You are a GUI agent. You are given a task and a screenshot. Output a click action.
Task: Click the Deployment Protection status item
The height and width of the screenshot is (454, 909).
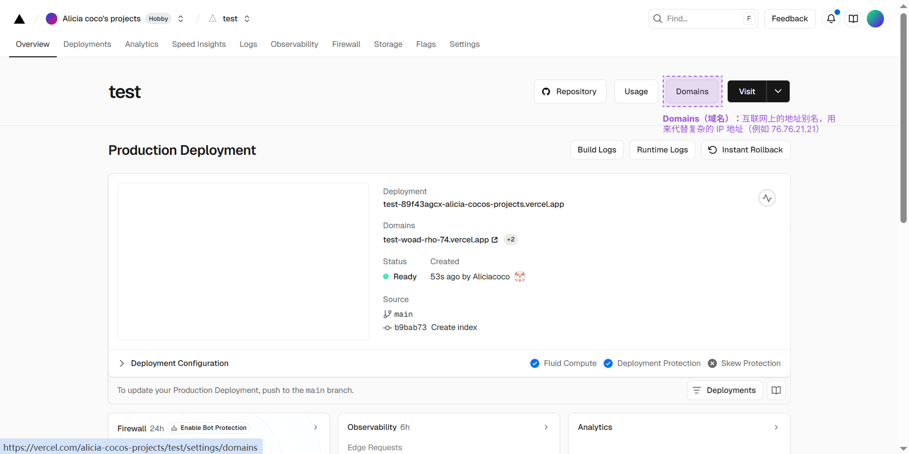(x=652, y=363)
